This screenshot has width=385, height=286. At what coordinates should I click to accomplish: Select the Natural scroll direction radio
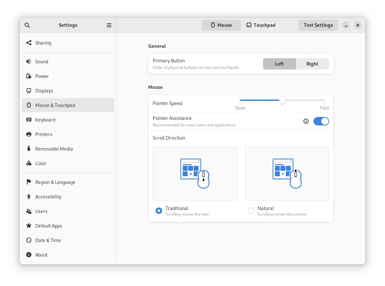pyautogui.click(x=251, y=211)
